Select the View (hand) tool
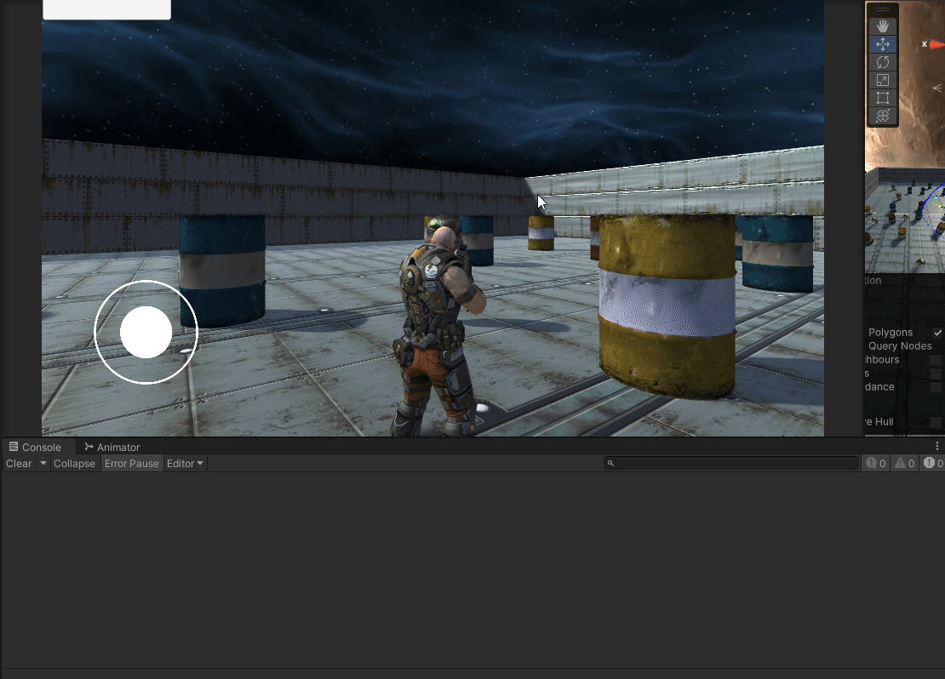Viewport: 945px width, 679px height. [882, 26]
